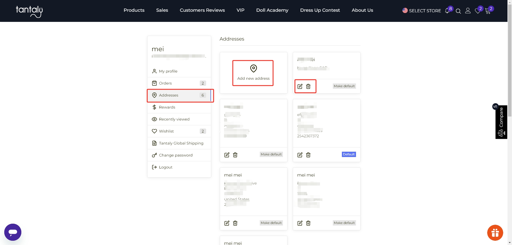Edit the mei mei address below the Default card
This screenshot has width=512, height=245.
[300, 223]
